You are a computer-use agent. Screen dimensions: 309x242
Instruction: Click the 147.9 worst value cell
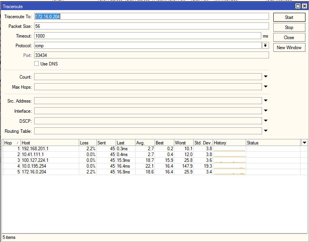tap(184, 166)
